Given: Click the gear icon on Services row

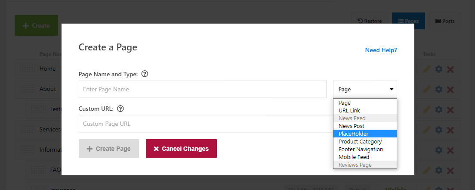Looking at the screenshot, I should point(439,130).
